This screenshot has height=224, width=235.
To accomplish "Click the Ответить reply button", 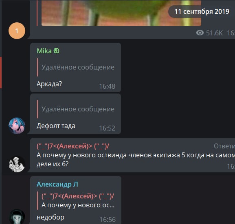I will coord(224,146).
